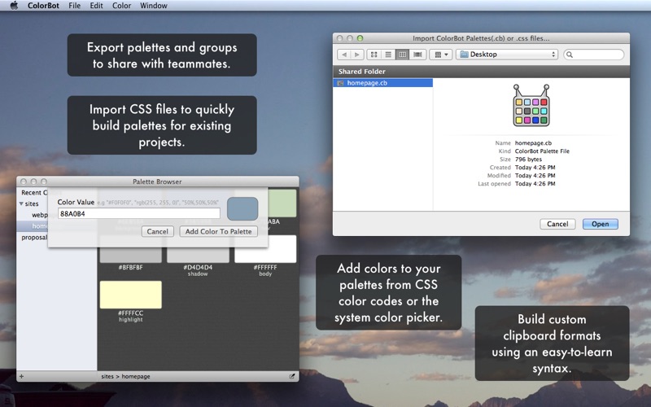Click Add Color To Palette button
This screenshot has width=651, height=407.
click(218, 231)
